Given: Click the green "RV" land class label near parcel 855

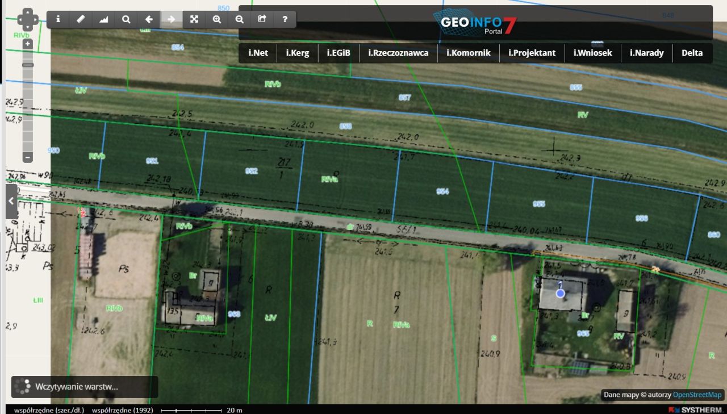Looking at the screenshot, I should (583, 115).
